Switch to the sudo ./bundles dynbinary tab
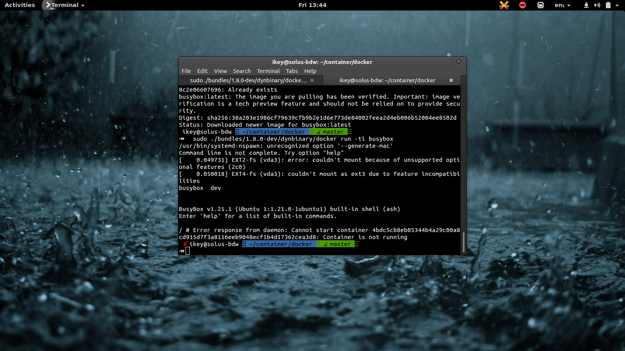The width and height of the screenshot is (625, 351). point(248,80)
